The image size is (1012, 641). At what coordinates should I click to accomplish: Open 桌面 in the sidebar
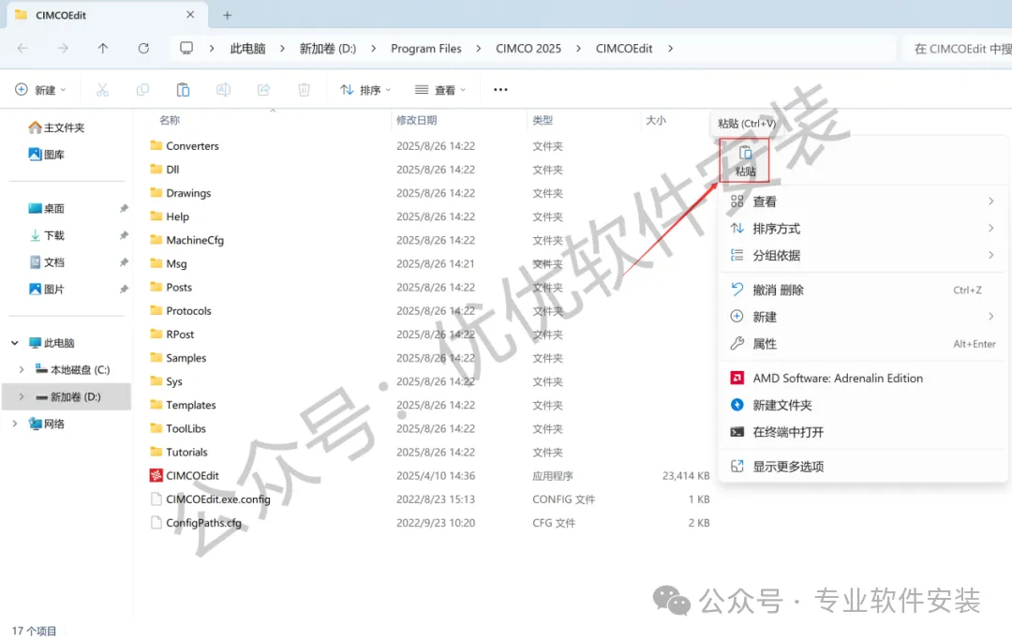tap(54, 208)
